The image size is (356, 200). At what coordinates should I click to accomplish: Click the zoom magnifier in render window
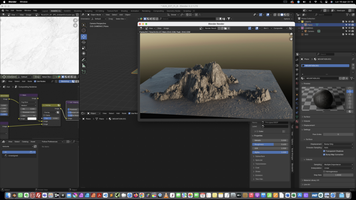pos(291,35)
